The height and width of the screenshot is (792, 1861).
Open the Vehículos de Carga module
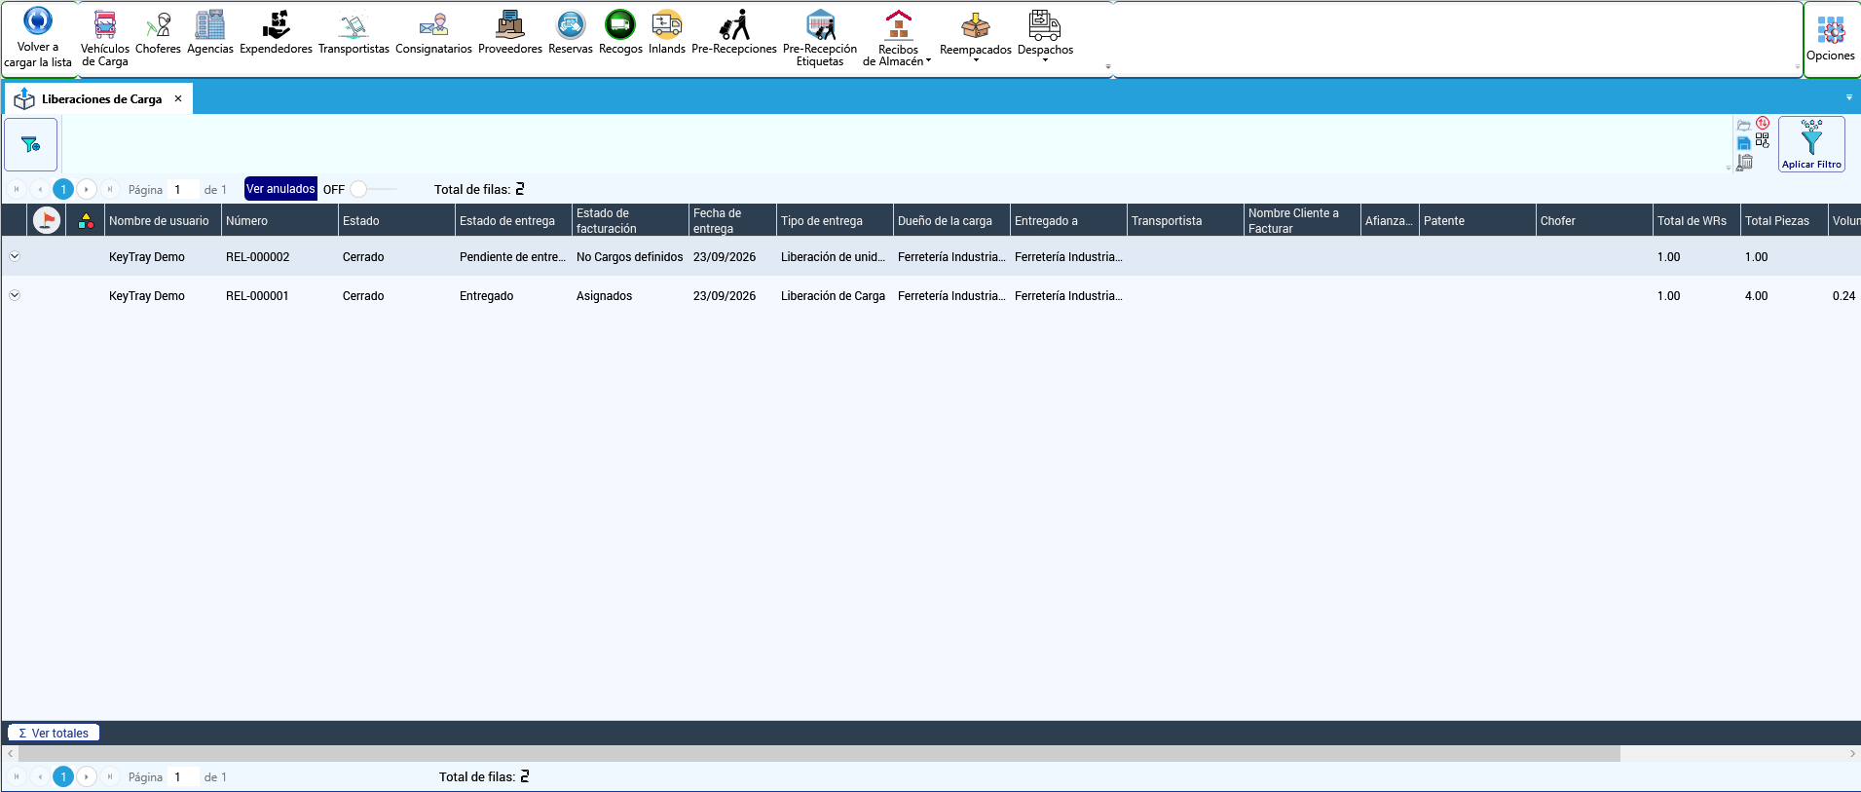[x=104, y=39]
